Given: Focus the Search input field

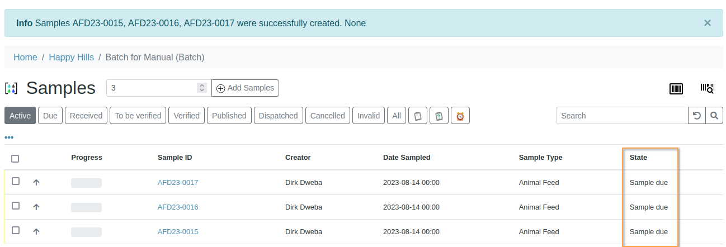Looking at the screenshot, I should click(x=621, y=116).
